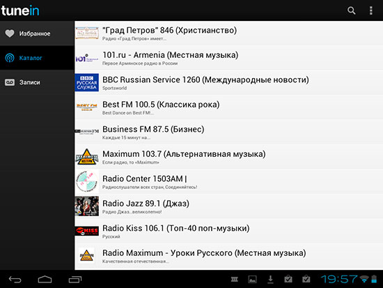Tap the Maximum 103.7 triangle logo
The height and width of the screenshot is (288, 383).
coord(87,157)
